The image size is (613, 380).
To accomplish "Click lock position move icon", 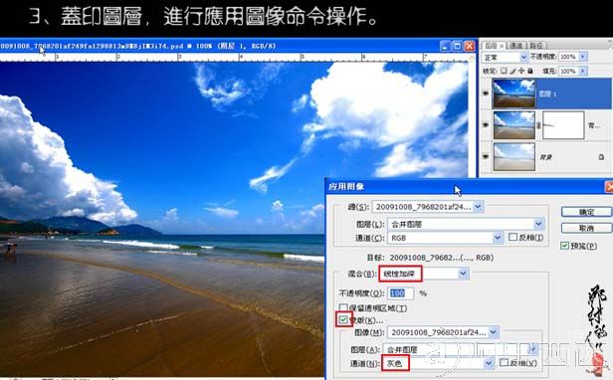I will pos(521,71).
